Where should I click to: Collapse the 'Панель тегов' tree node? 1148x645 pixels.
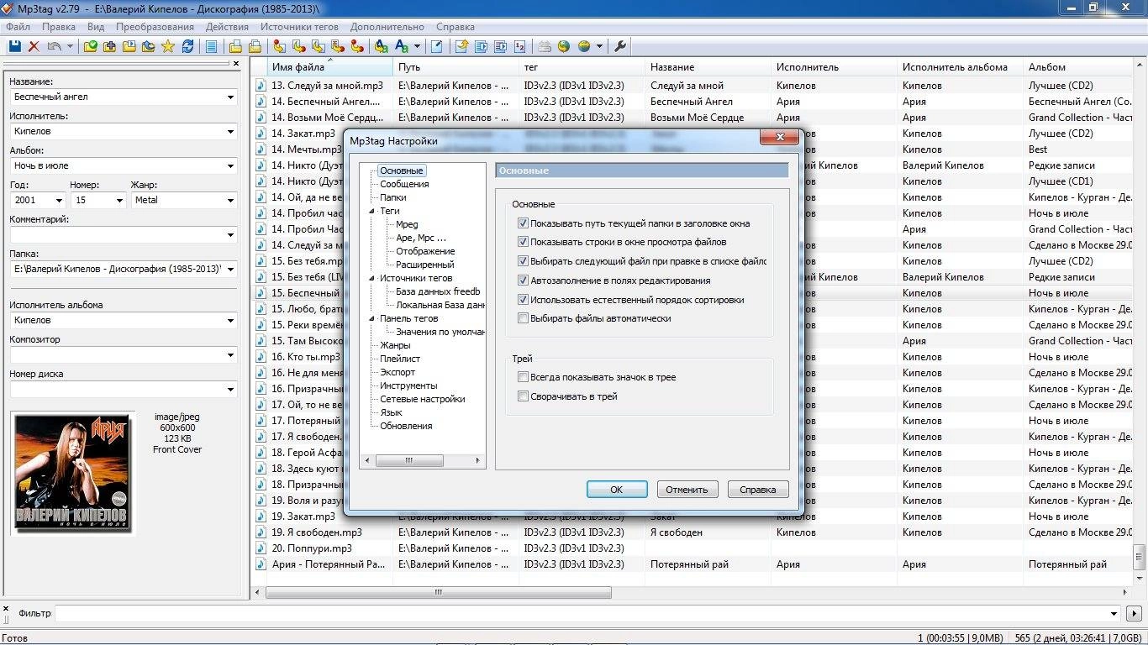pos(371,318)
